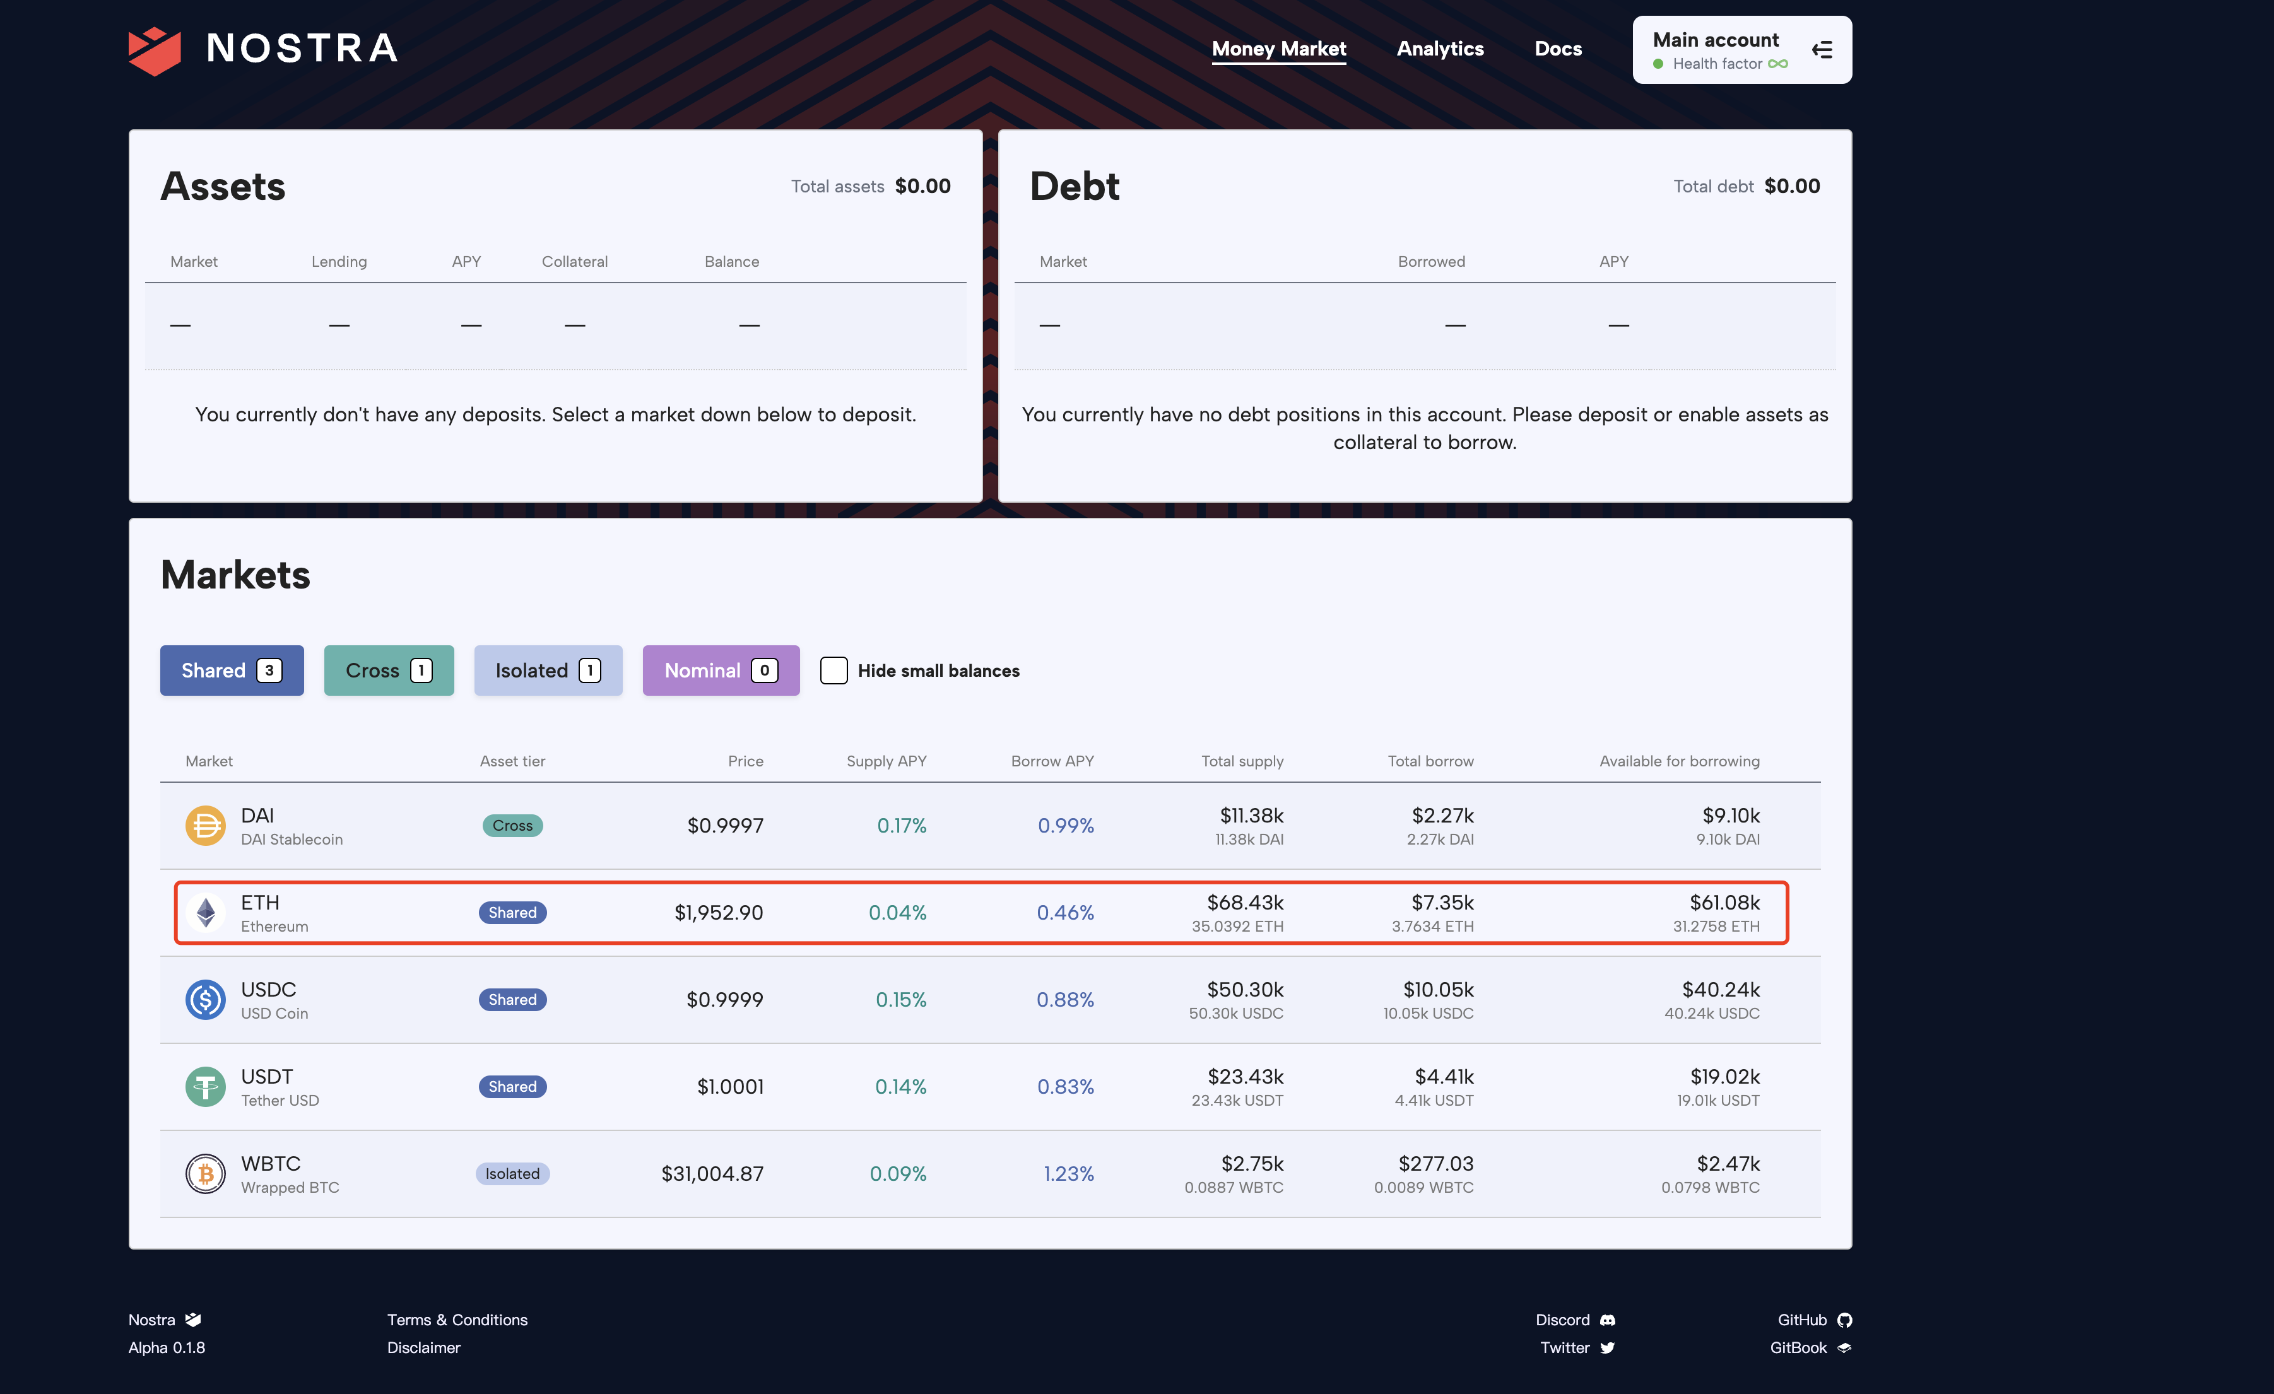
Task: Click the Total supply column header
Action: [1242, 761]
